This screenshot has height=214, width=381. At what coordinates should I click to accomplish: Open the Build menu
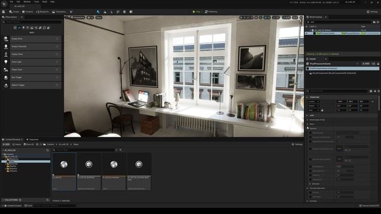pos(45,2)
